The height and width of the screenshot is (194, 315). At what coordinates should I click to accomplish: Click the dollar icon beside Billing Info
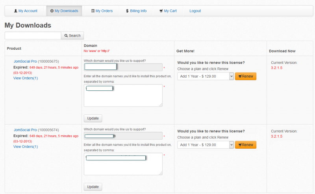click(127, 11)
